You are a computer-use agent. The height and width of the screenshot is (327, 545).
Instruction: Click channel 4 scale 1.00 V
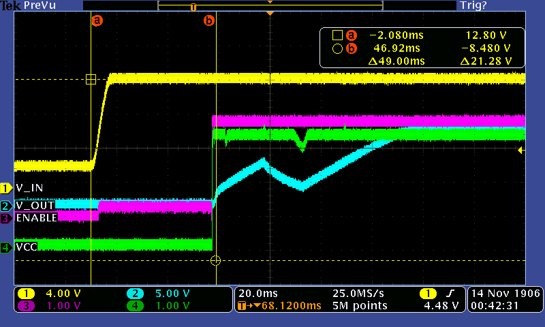(x=172, y=306)
